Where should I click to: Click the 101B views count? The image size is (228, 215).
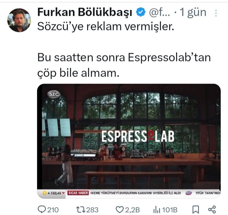coord(170,210)
